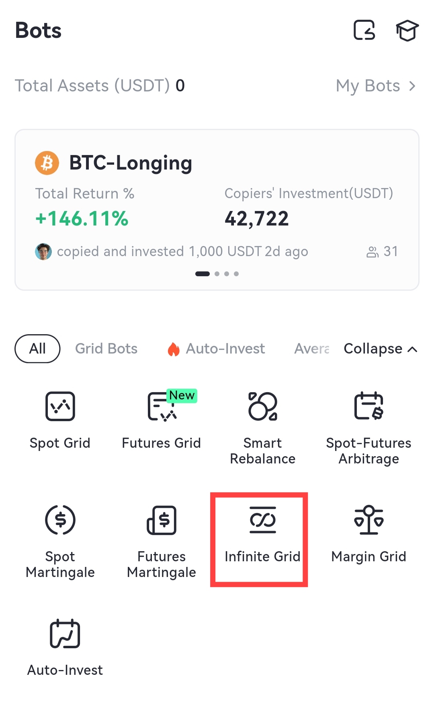Viewport: 434px width, 707px height.
Task: Select the Smart Rebalance bot icon
Action: pyautogui.click(x=263, y=407)
